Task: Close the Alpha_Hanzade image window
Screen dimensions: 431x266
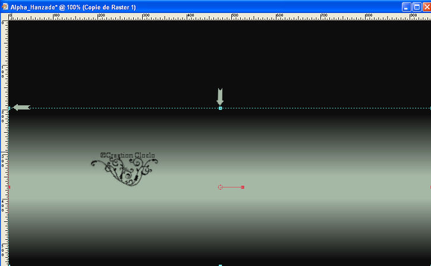Action: (x=426, y=7)
